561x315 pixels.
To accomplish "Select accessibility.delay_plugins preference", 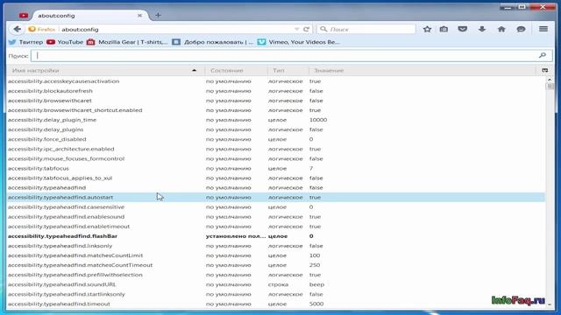I will point(276,129).
